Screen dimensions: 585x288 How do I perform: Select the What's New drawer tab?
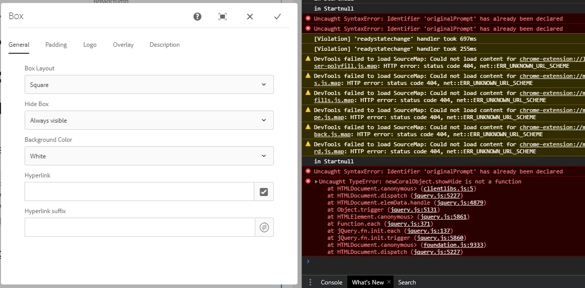pos(368,282)
